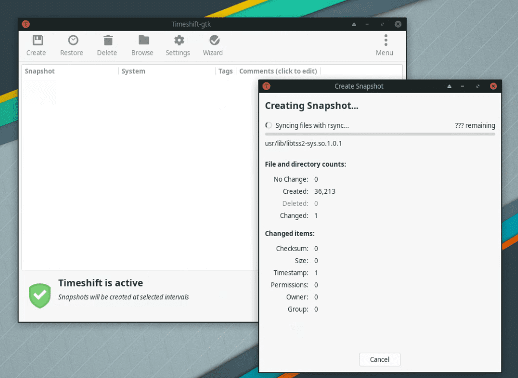Click the 'Group:' label
This screenshot has height=378, width=518.
298,309
